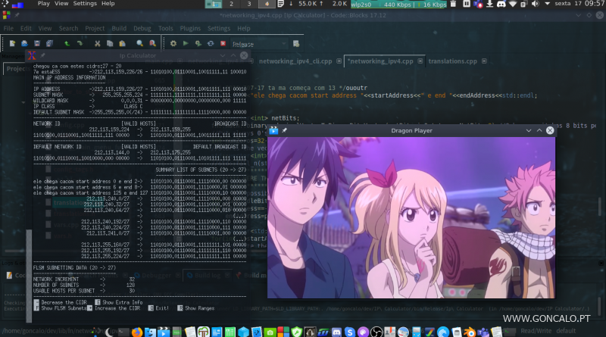Click Increase the CIDR option
The image size is (606, 337).
coord(114,308)
